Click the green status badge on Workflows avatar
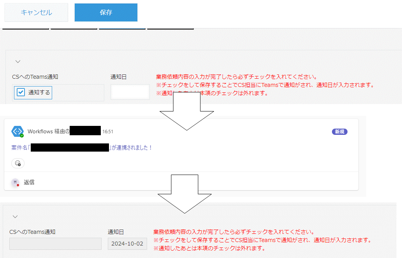This screenshot has height=258, width=402. (22, 136)
